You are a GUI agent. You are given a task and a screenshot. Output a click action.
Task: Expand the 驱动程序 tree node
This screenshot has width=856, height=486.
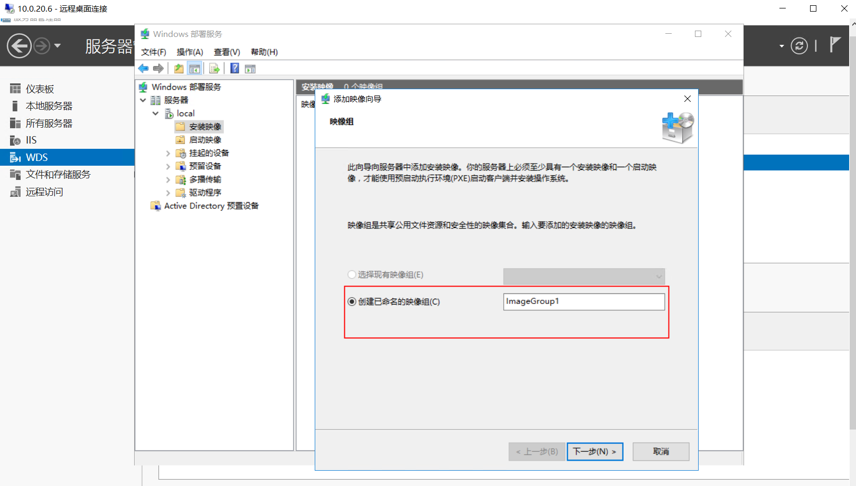tap(168, 193)
